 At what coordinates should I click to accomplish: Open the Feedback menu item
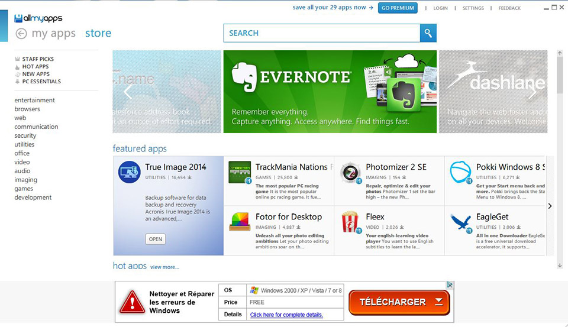(509, 8)
